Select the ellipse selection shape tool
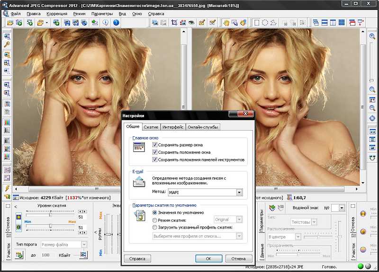This screenshot has width=379, height=272. [265, 23]
